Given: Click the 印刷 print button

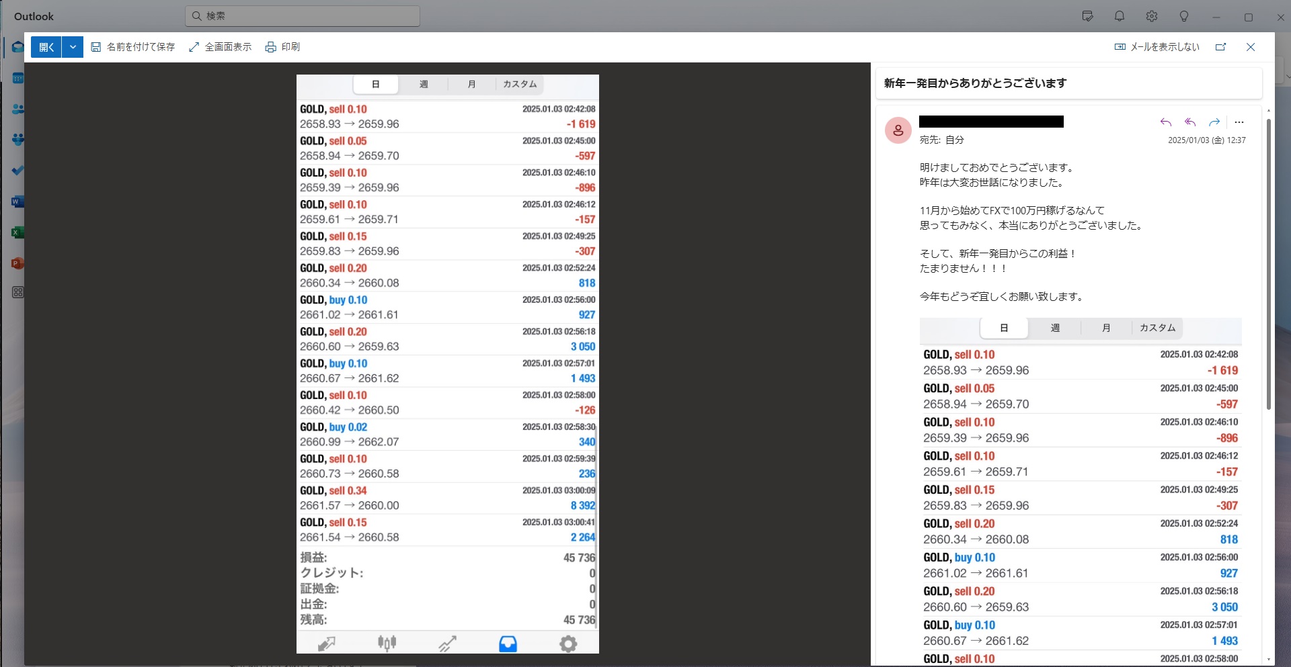Looking at the screenshot, I should point(283,47).
